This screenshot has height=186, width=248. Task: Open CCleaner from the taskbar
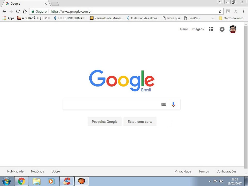coord(66,181)
